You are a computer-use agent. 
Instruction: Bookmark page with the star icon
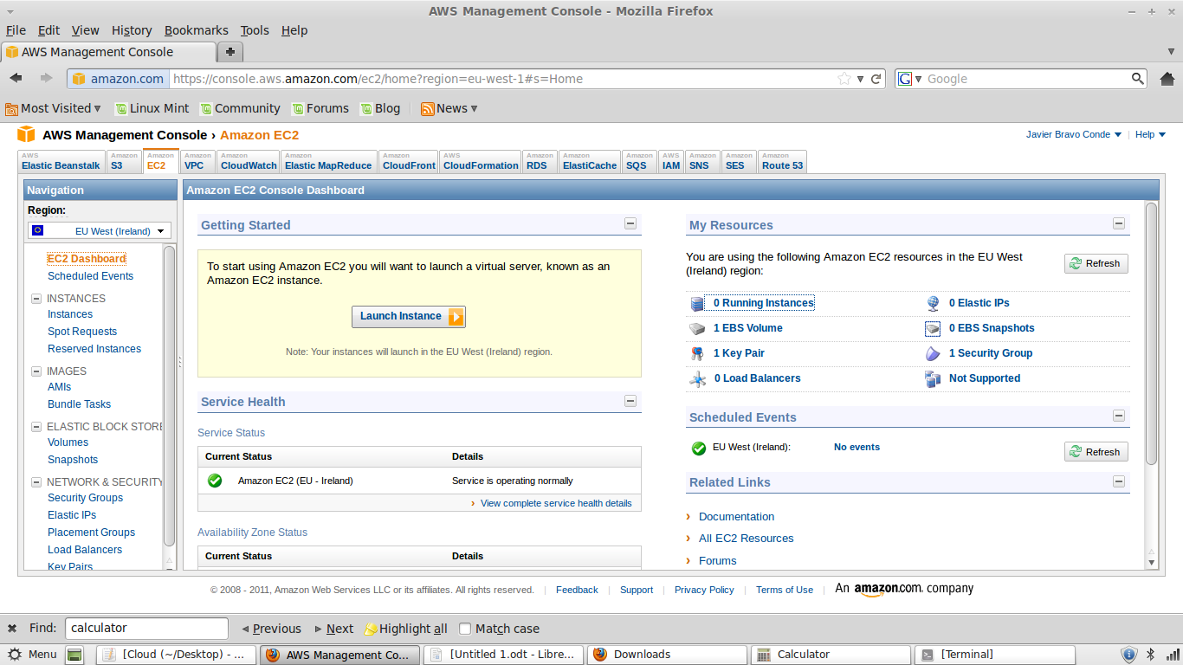[844, 79]
